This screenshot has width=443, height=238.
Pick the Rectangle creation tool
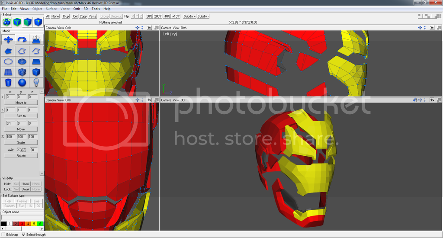pos(36,61)
